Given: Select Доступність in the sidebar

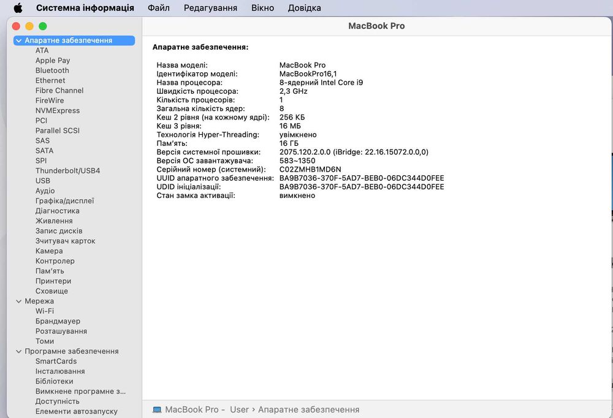Looking at the screenshot, I should tap(57, 401).
